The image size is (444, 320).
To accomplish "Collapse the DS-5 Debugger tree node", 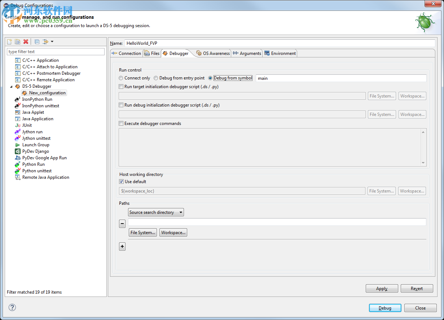I will point(11,87).
